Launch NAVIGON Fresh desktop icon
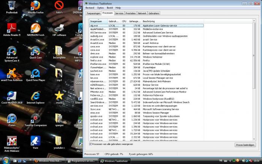This screenshot has height=164, width=262. [36, 30]
